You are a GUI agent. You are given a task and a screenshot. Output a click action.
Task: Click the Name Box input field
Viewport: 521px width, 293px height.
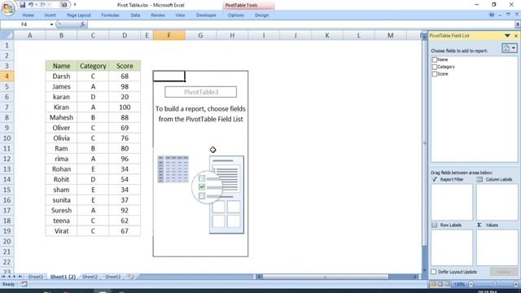[24, 24]
